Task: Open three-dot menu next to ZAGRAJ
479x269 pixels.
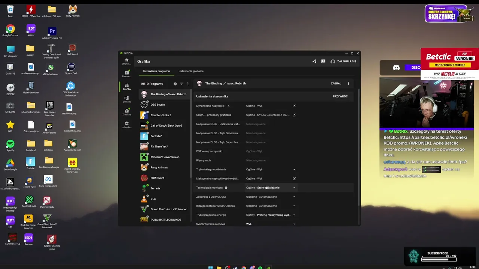Action: (348, 83)
